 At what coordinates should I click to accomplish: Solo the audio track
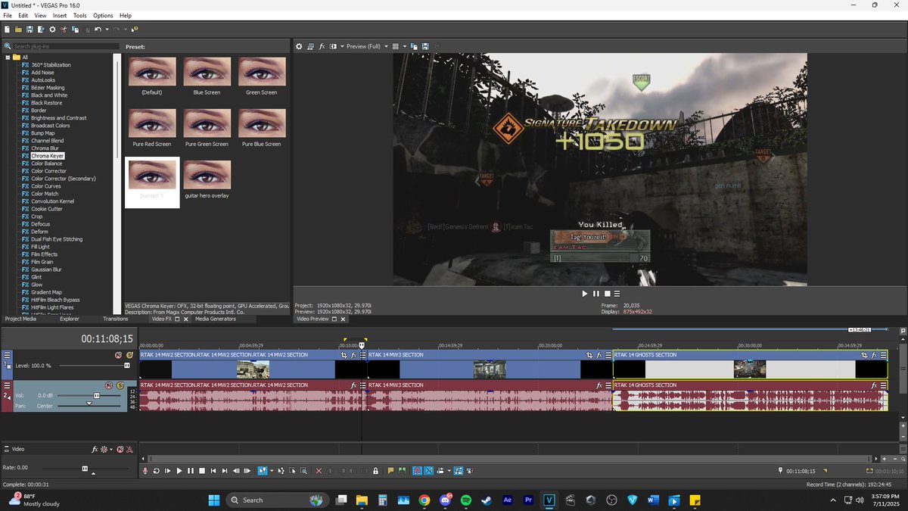(x=120, y=386)
